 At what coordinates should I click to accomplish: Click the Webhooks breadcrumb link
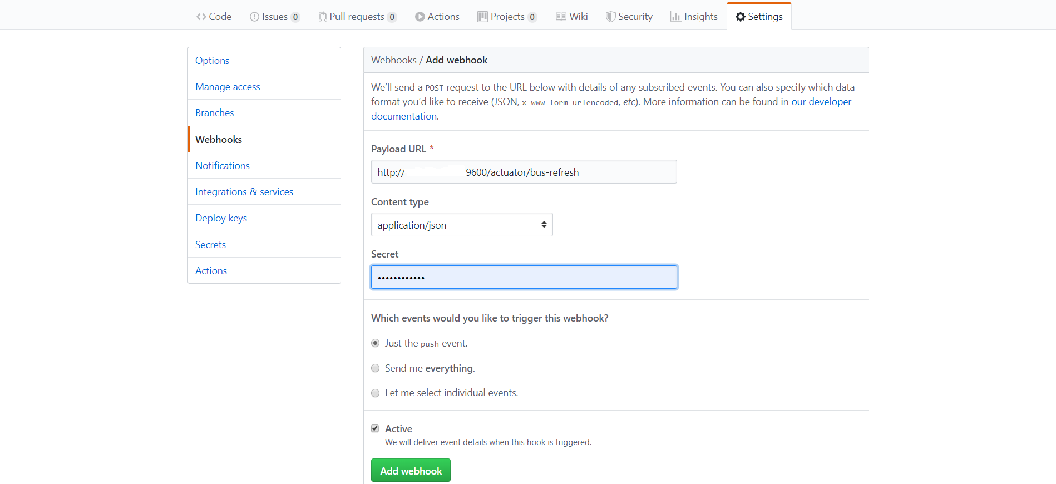click(x=394, y=60)
